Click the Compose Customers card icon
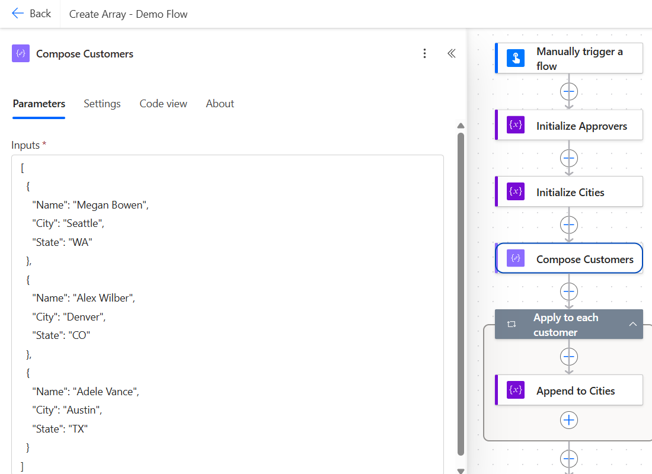652x474 pixels. (516, 258)
